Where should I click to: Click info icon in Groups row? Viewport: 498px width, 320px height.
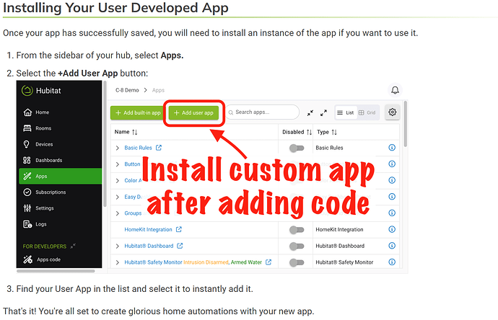pos(392,213)
